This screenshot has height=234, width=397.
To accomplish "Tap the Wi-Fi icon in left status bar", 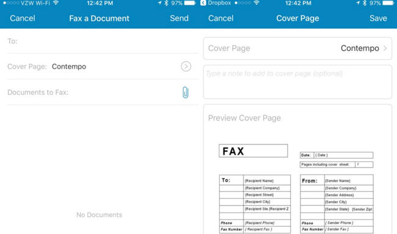I will 56,3.
